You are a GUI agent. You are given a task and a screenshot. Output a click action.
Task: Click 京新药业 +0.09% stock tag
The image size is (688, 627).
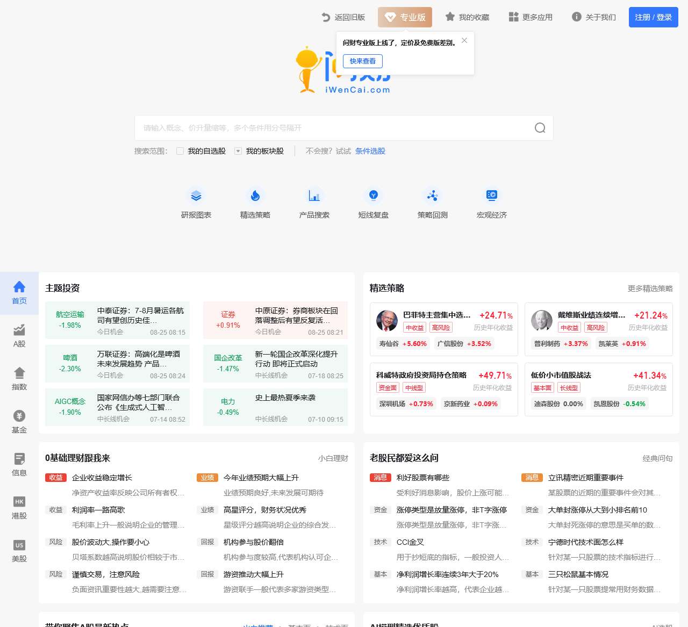click(x=471, y=404)
